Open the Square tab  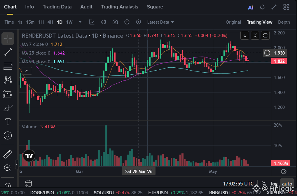[x=155, y=7]
